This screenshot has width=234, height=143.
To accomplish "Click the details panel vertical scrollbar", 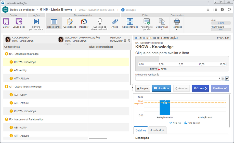I will tap(229, 111).
